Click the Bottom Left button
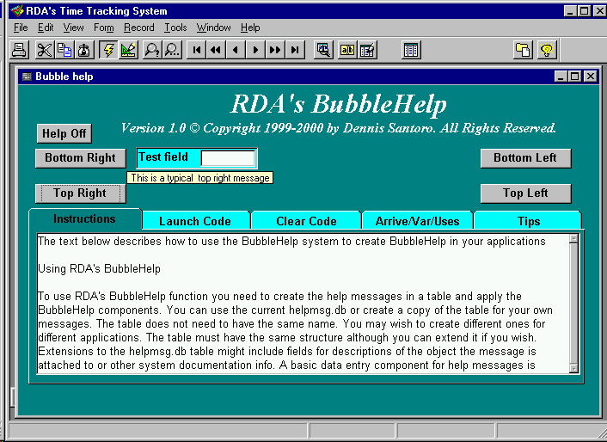The image size is (607, 442). tap(525, 158)
